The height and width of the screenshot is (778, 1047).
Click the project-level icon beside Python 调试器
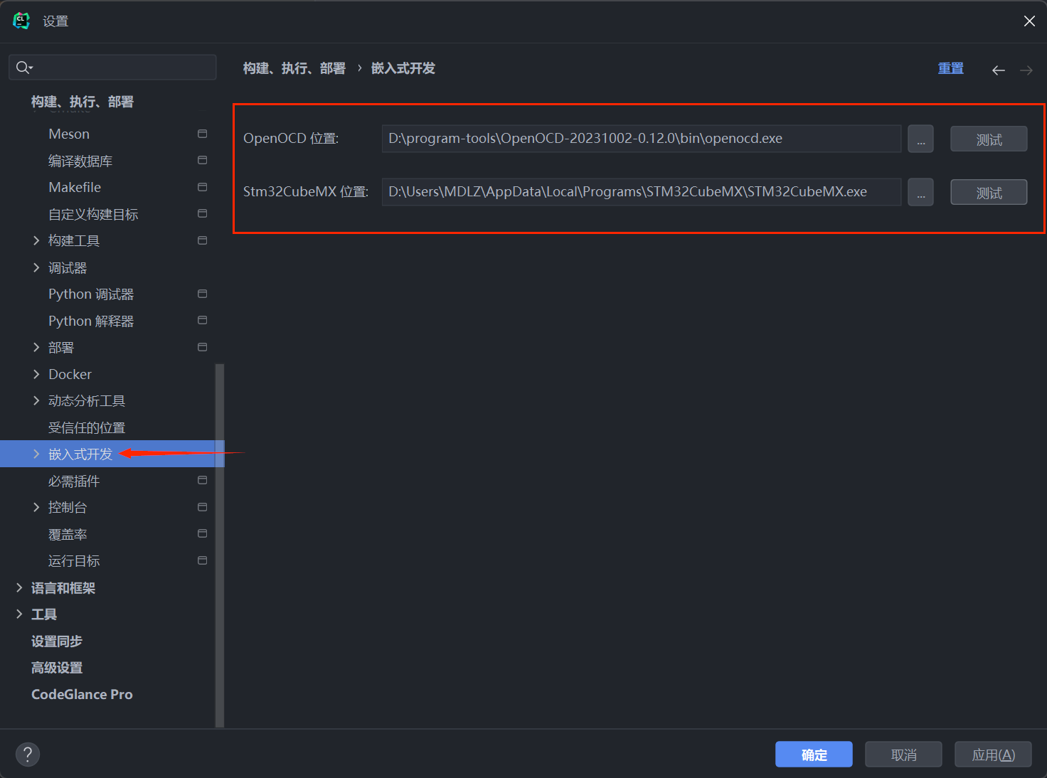(x=202, y=294)
